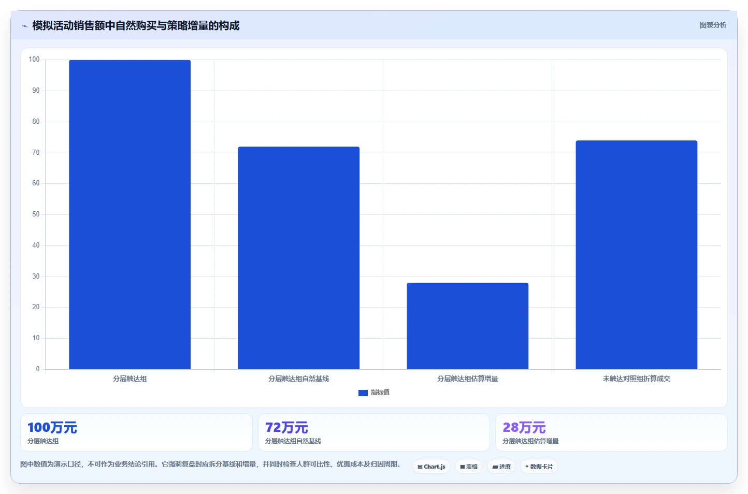748x494 pixels.
Task: Click the x-axis label 未触达对照组折算成交
Action: point(636,379)
